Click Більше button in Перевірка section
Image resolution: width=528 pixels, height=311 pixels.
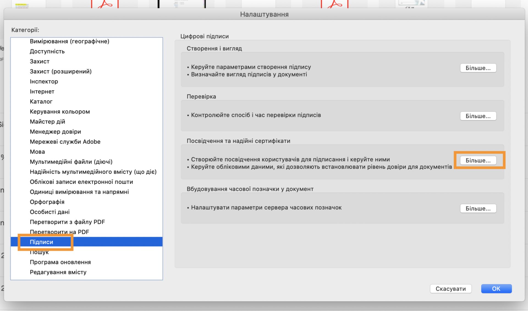tap(478, 116)
